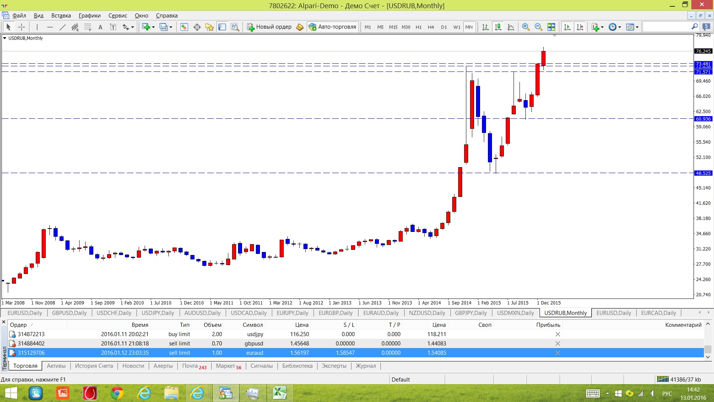Click the MetaEditor yellow book icon

[x=300, y=27]
